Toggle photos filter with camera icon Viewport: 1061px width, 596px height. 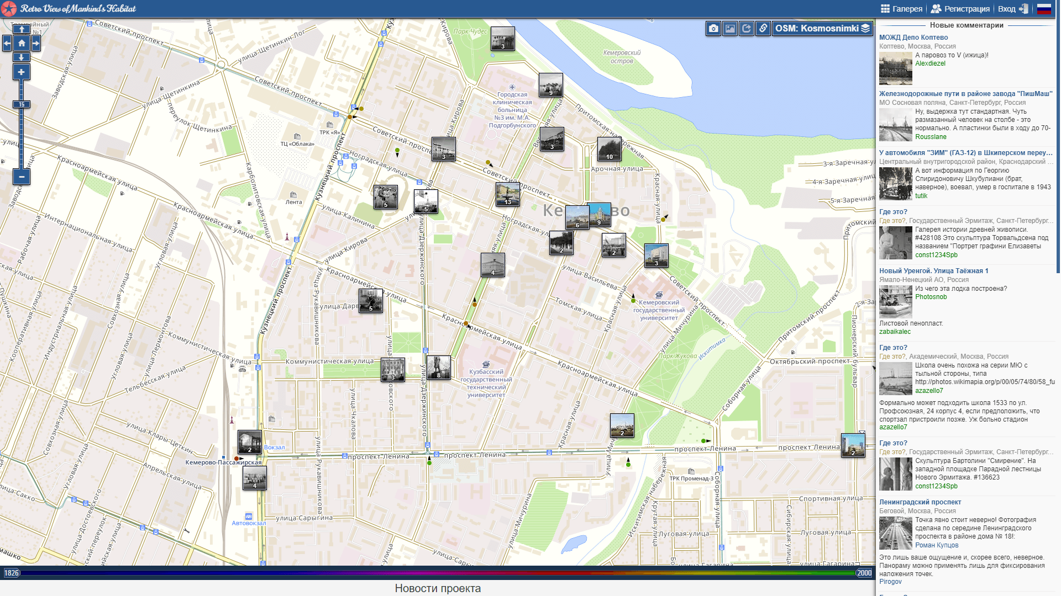coord(713,29)
